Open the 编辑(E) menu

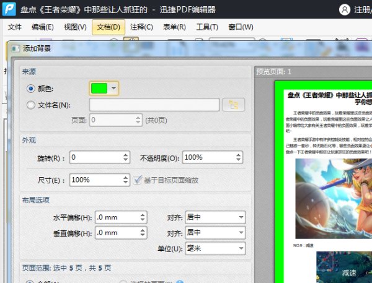43,27
